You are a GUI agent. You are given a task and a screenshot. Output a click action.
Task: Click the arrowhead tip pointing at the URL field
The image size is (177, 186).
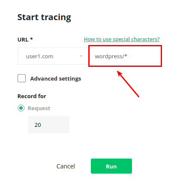coord(118,72)
